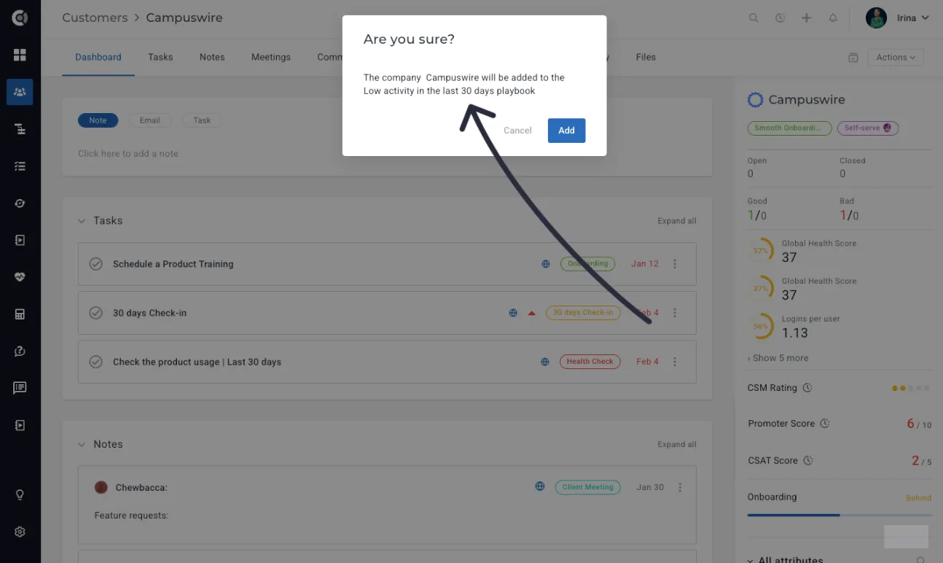Confirm with the Add button
This screenshot has width=943, height=563.
pyautogui.click(x=566, y=131)
